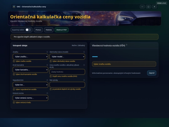The width and height of the screenshot is (169, 127).
Task: Click info icon next to Najazdené km
Action: click(x=47, y=80)
